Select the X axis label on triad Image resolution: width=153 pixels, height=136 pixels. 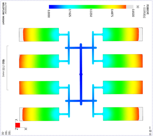[x=26, y=129]
